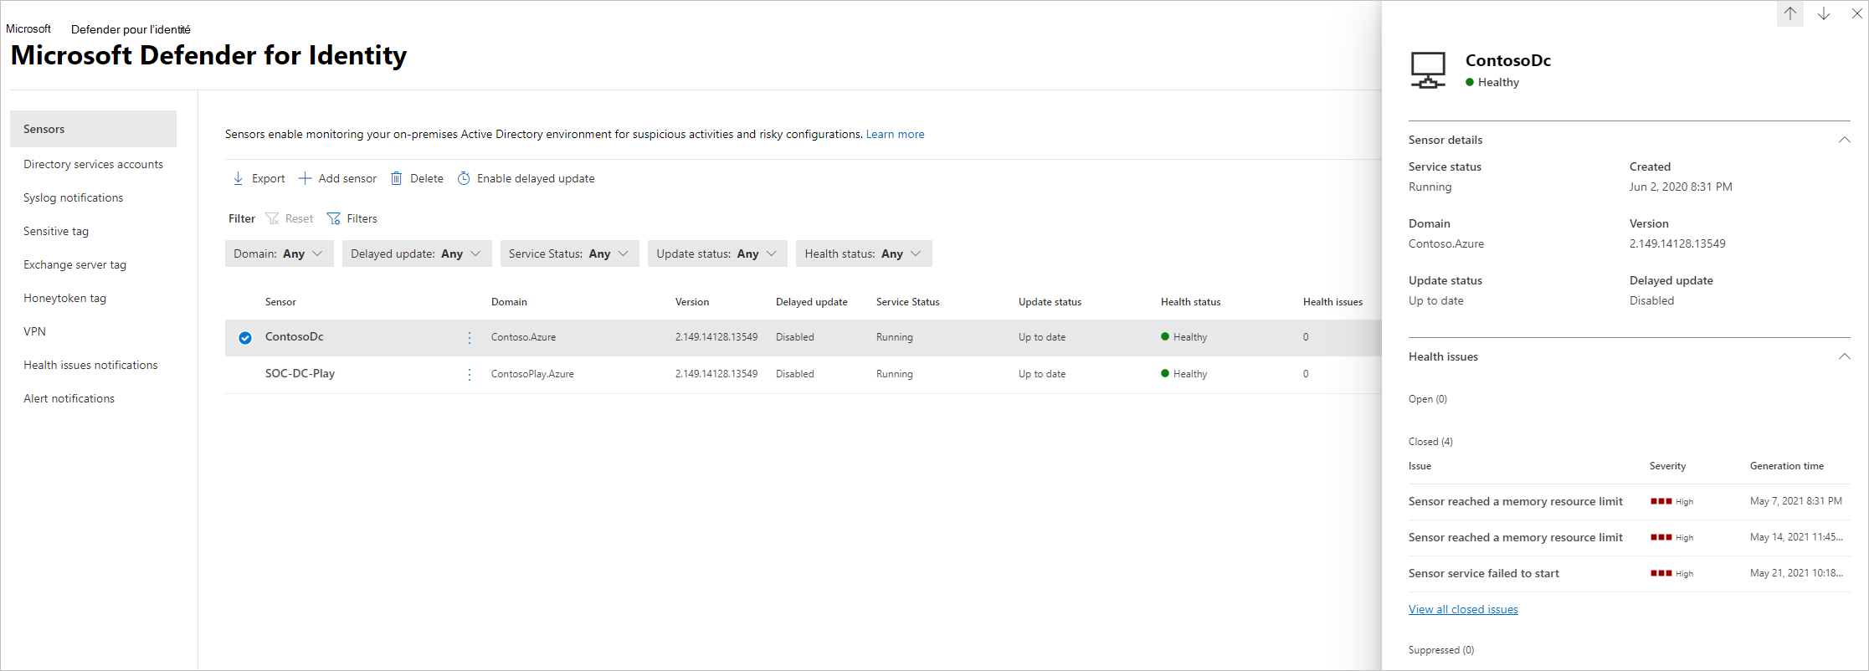Open the Health status filter dropdown
This screenshot has width=1869, height=671.
[863, 254]
